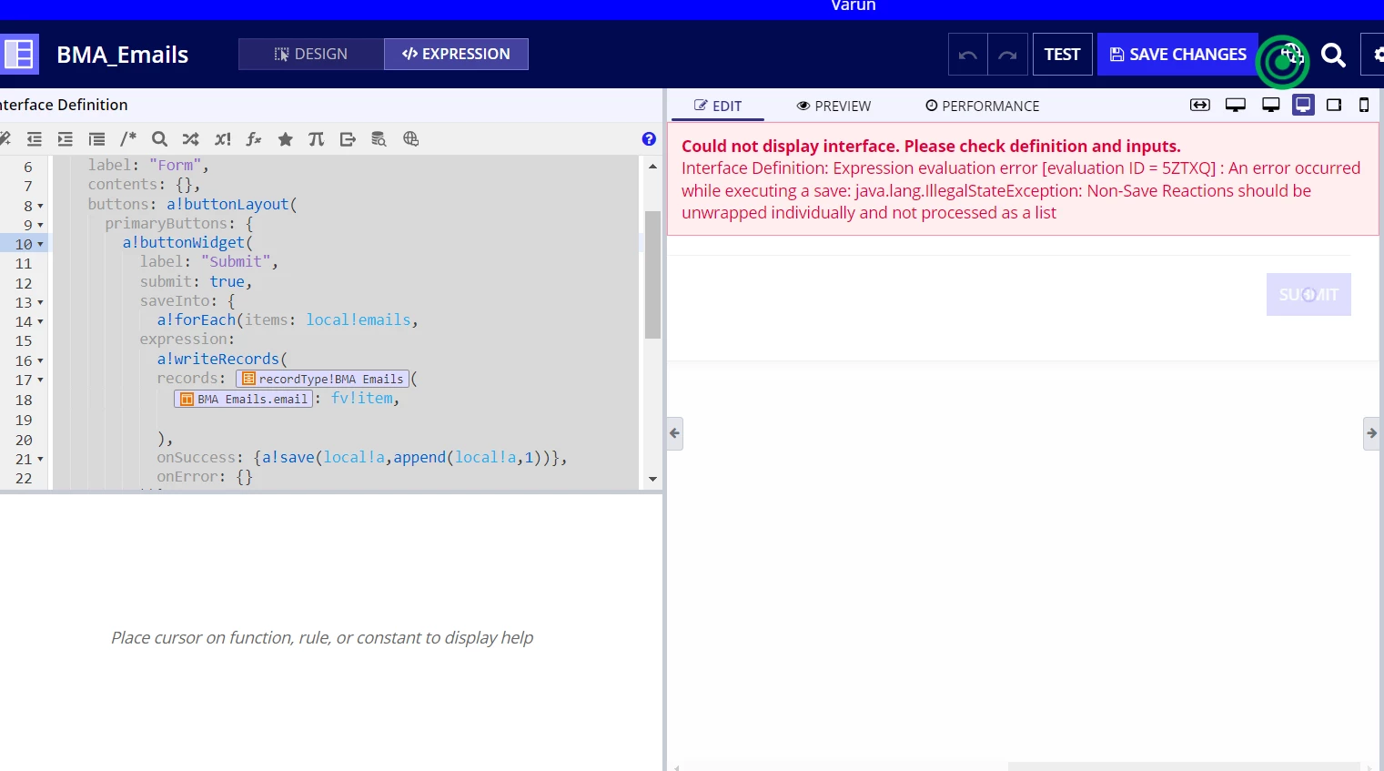Click the editor scrollbar up arrow
Screen dimensions: 1384x771
click(x=652, y=167)
